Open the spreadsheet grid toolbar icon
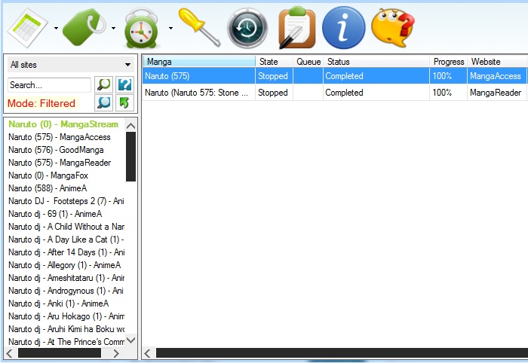Screen dimensions: 528x363 (x=29, y=28)
